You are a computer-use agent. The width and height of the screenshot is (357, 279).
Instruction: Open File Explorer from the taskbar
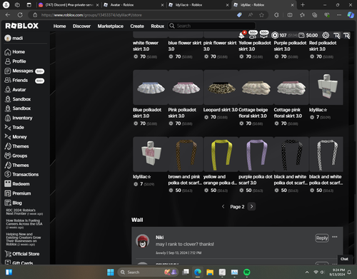tap(210, 272)
